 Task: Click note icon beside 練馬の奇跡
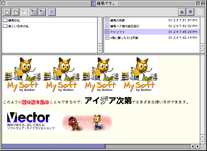point(107,20)
